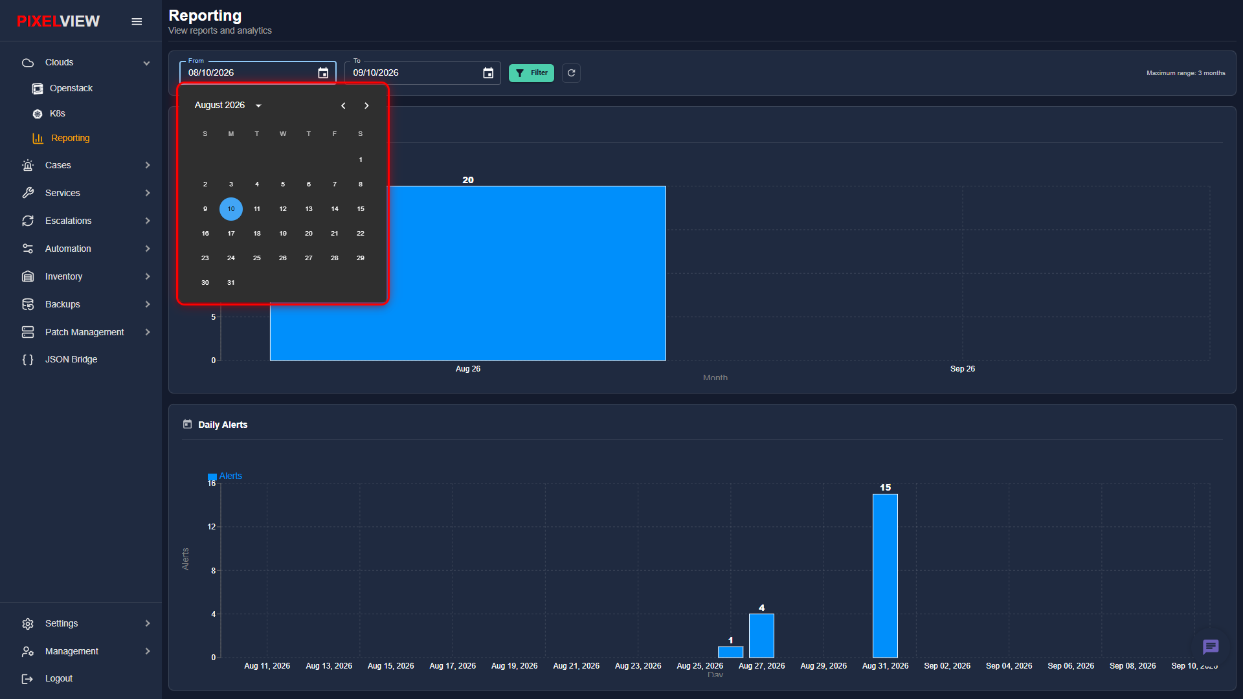Click the PIXELVIEW logo
This screenshot has height=699, width=1243.
click(58, 21)
